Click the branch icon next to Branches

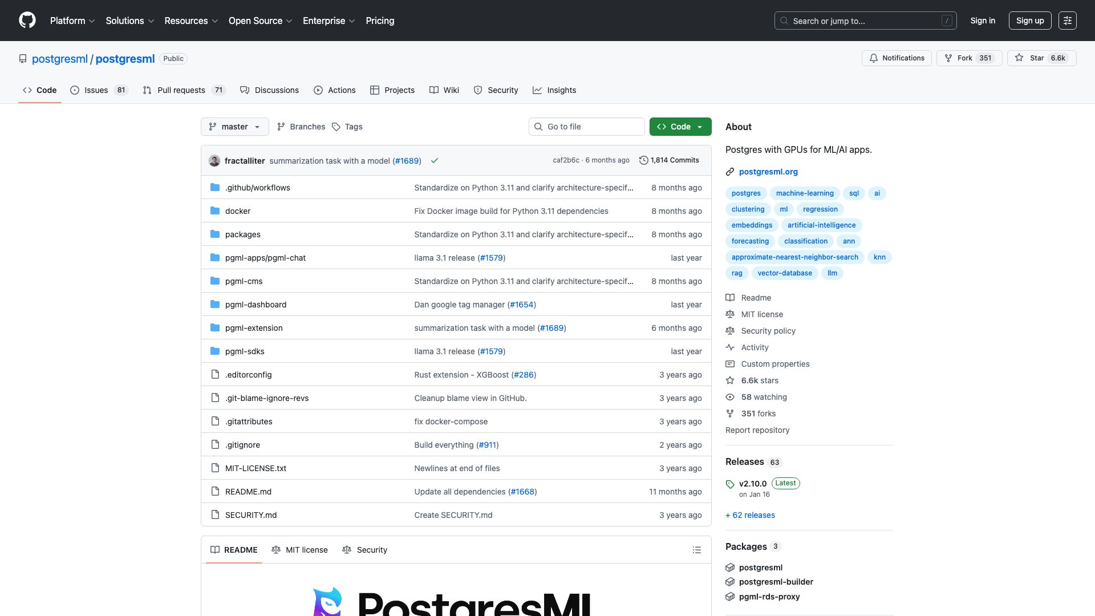pos(281,127)
